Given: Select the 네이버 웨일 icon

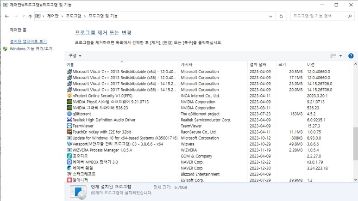Looking at the screenshot, I should tap(69, 168).
